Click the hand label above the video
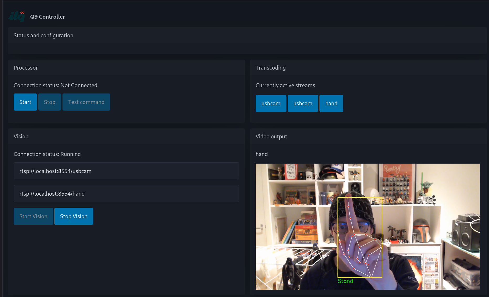 click(x=262, y=154)
